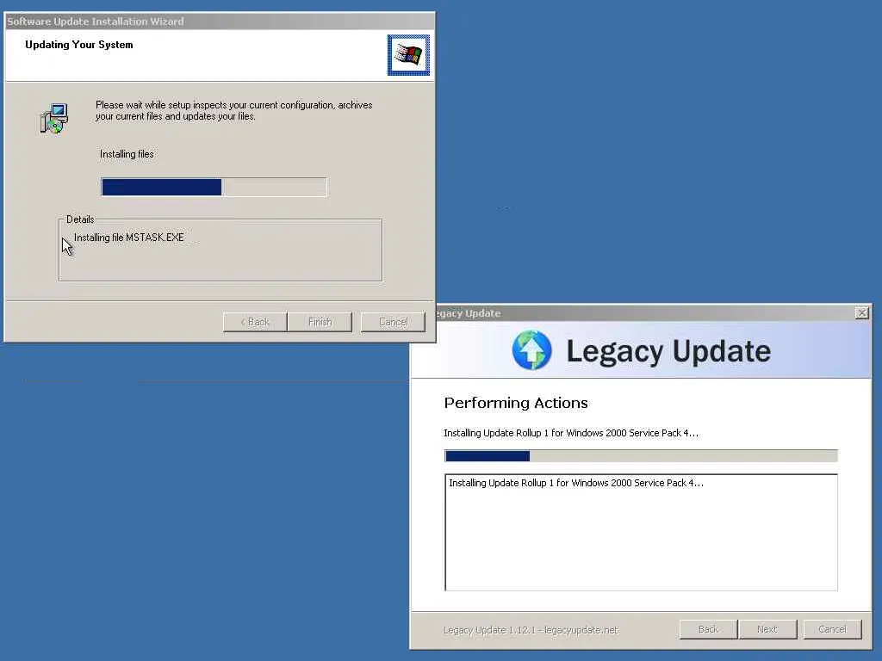Click the Back button in the wizard
Viewport: 882px width, 661px height.
tap(255, 322)
